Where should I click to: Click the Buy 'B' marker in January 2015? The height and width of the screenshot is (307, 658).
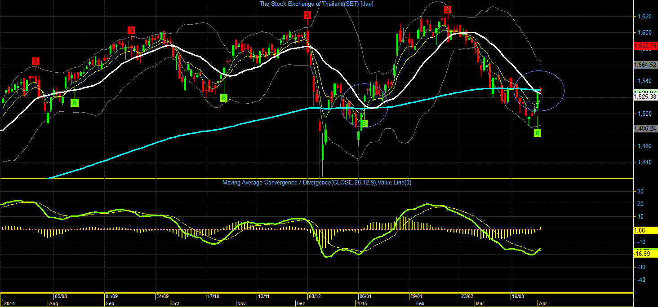(x=364, y=123)
